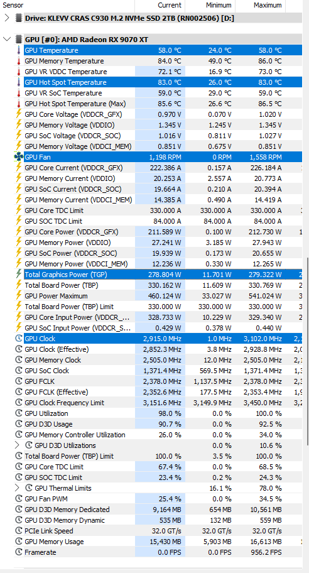Click the Current column header

click(160, 5)
